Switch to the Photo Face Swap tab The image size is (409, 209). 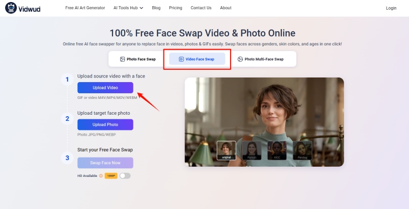pyautogui.click(x=138, y=59)
